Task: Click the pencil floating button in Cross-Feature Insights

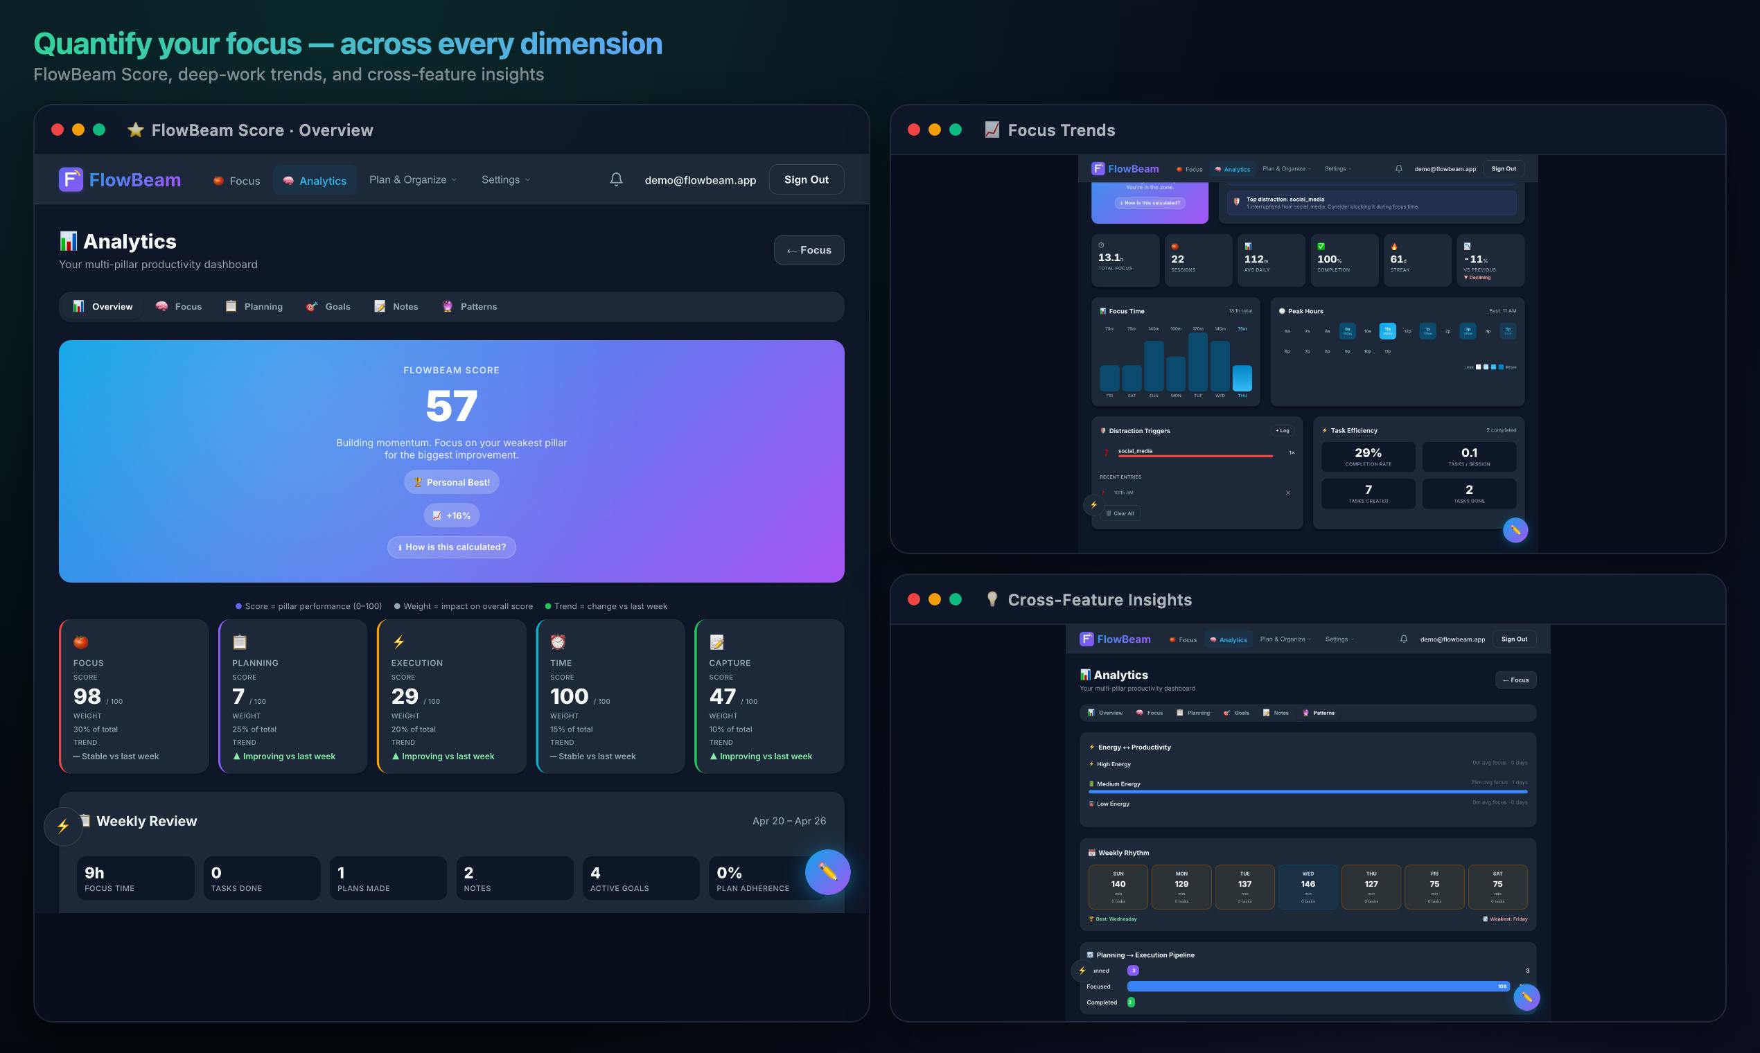Action: (x=1526, y=997)
